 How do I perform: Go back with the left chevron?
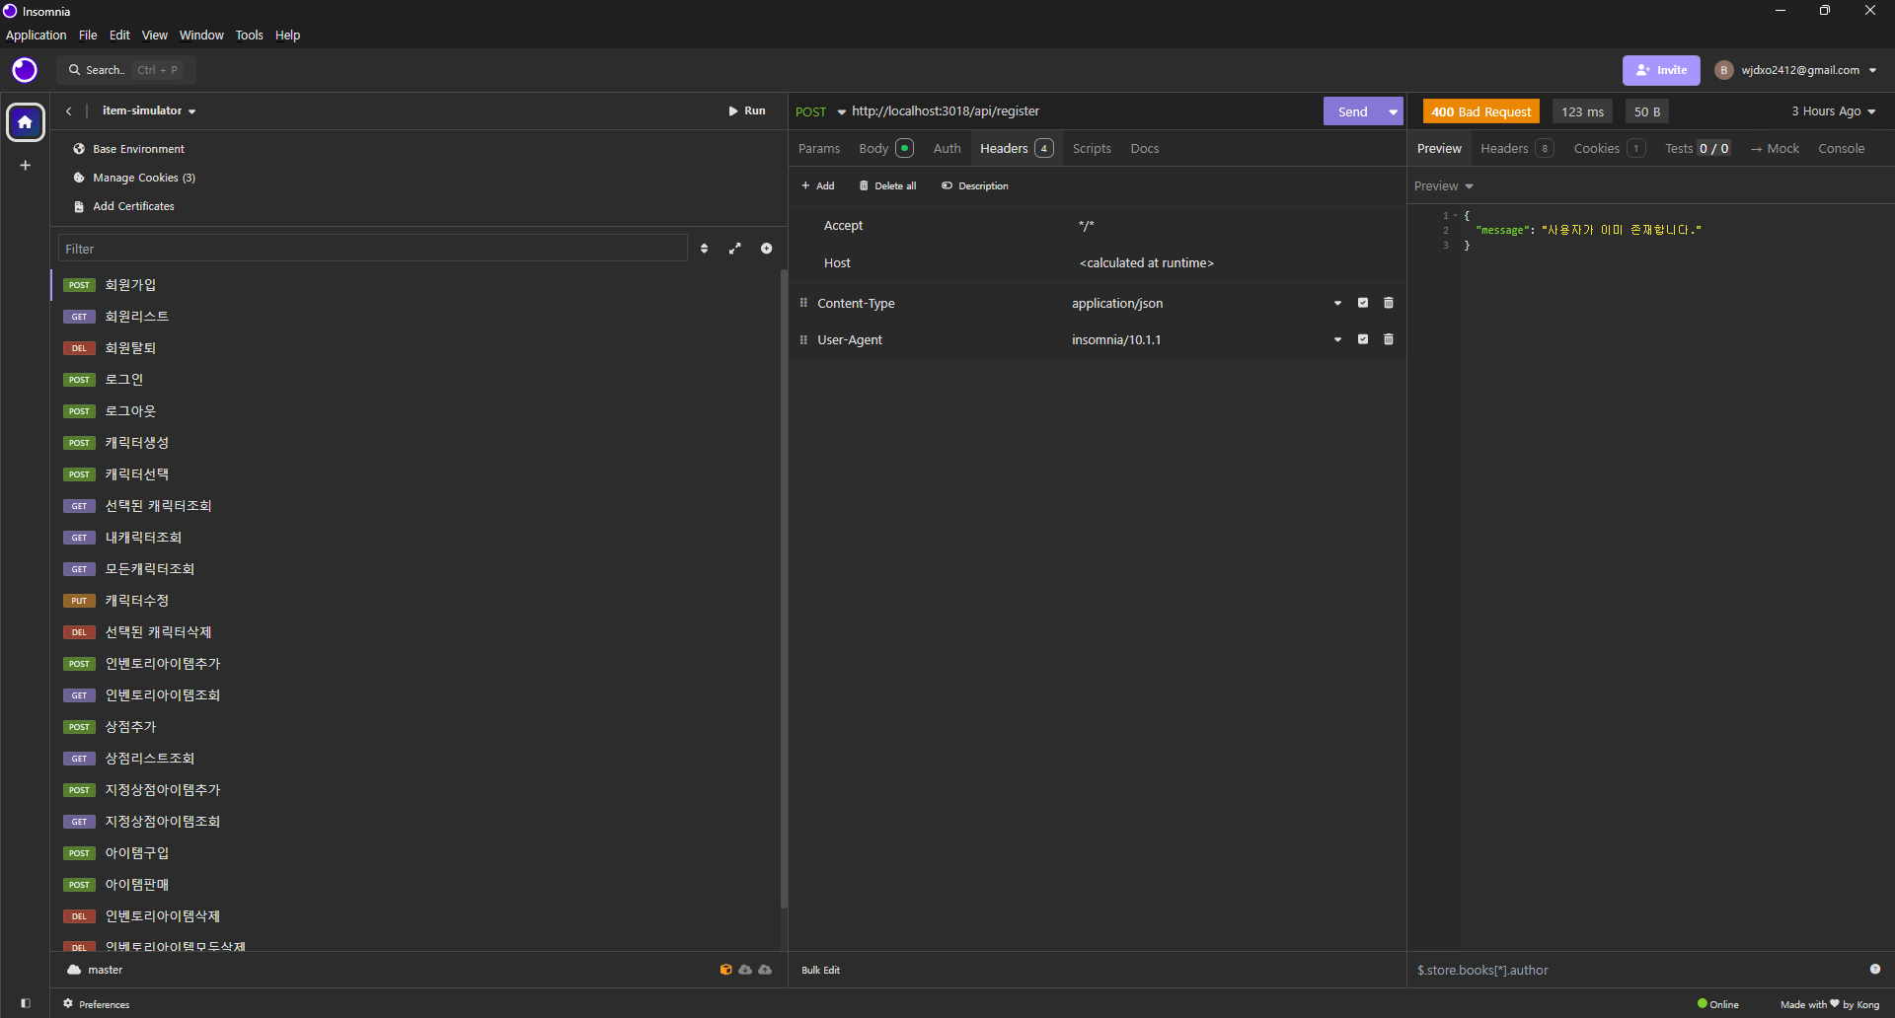69,111
